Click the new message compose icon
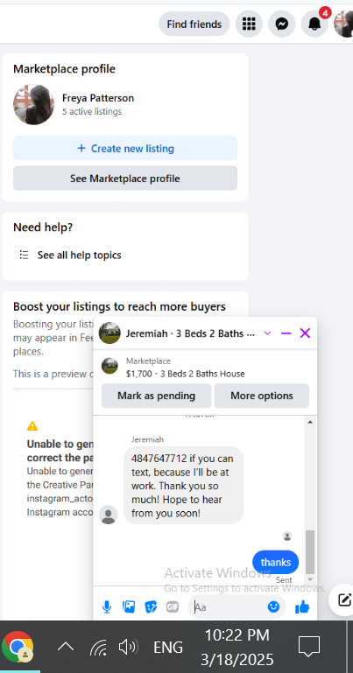This screenshot has width=353, height=673. tap(344, 599)
